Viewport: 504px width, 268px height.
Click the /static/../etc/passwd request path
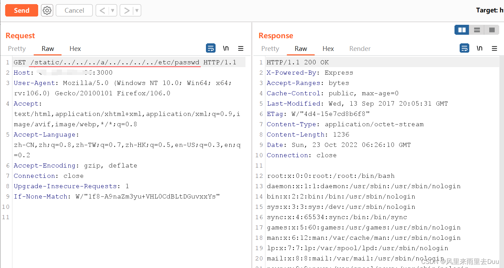[115, 62]
